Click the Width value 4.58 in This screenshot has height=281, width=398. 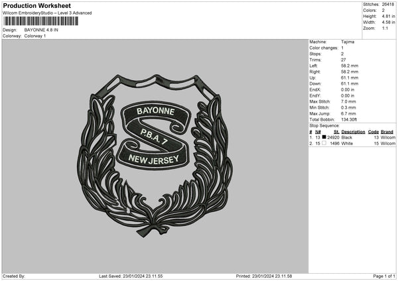388,23
